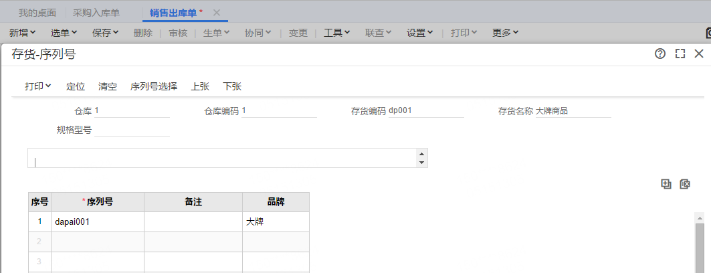Click the 审核 toolbar button
Viewport: 711px width, 273px height.
coord(177,33)
